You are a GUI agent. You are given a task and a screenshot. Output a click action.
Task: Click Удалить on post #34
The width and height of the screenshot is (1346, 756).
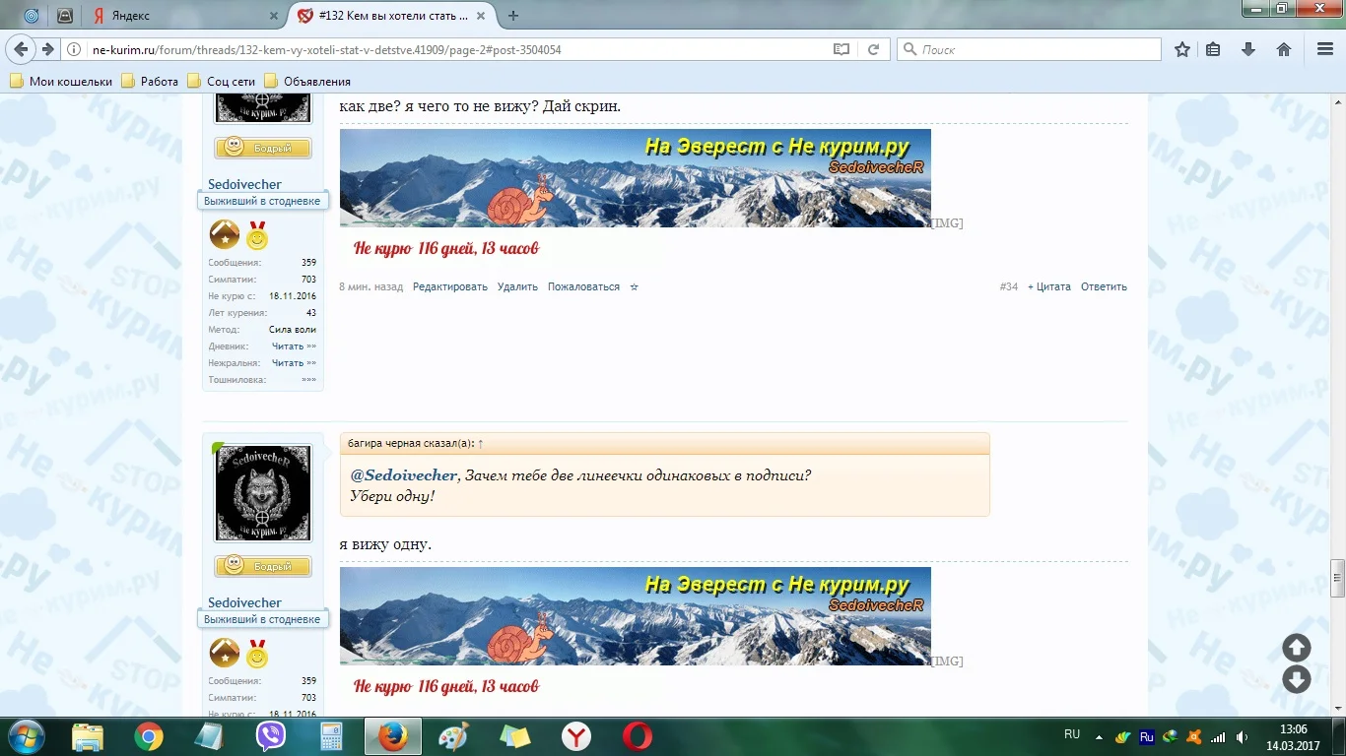(517, 287)
